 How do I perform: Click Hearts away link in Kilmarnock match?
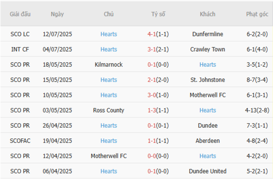(x=207, y=65)
